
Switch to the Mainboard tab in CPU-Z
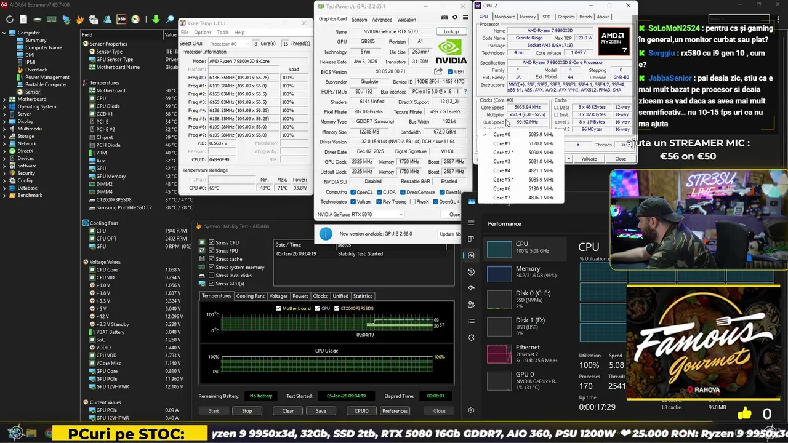coord(505,17)
